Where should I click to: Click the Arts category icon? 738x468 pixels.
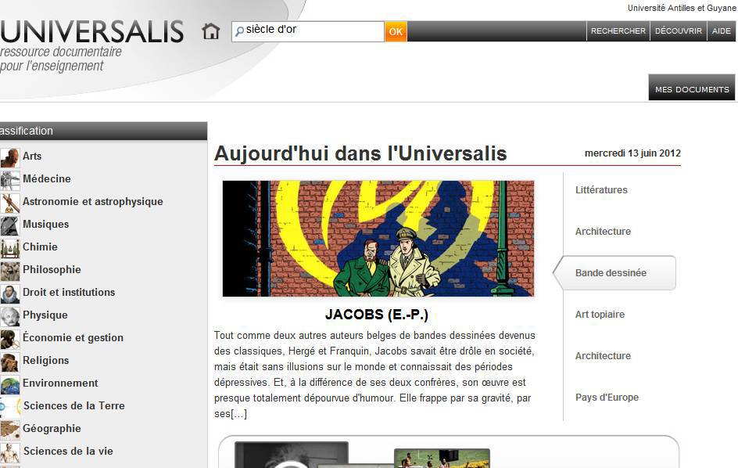9,157
